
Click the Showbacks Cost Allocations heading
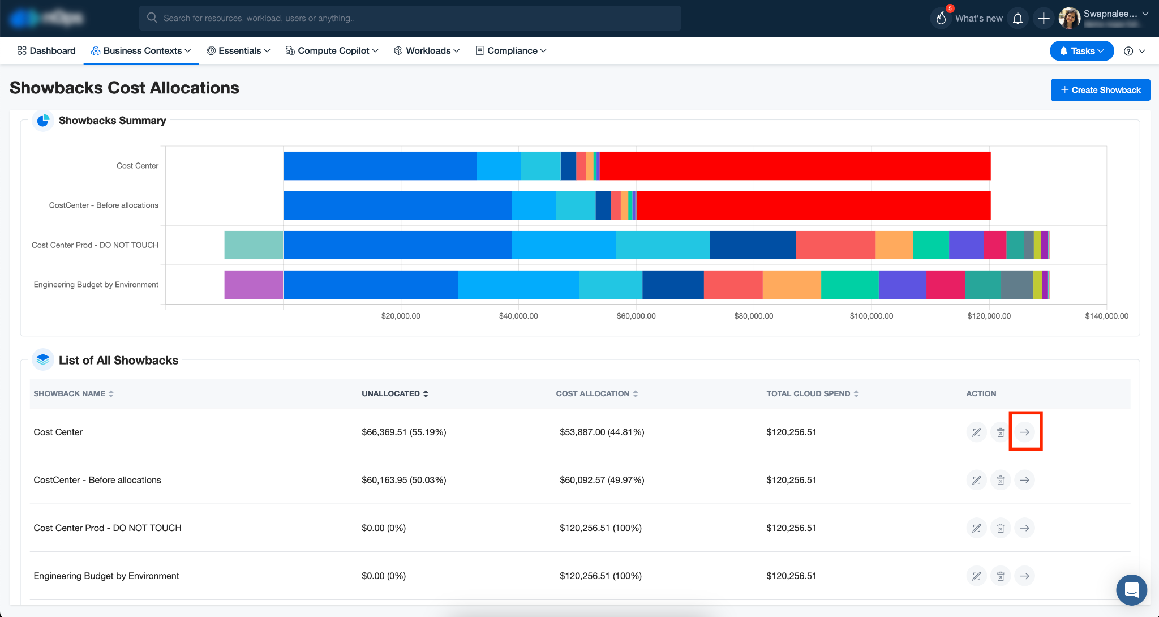tap(125, 88)
